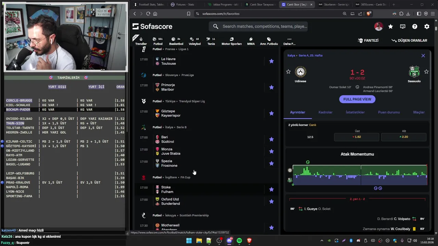Select the Tenis sport category

point(211,41)
